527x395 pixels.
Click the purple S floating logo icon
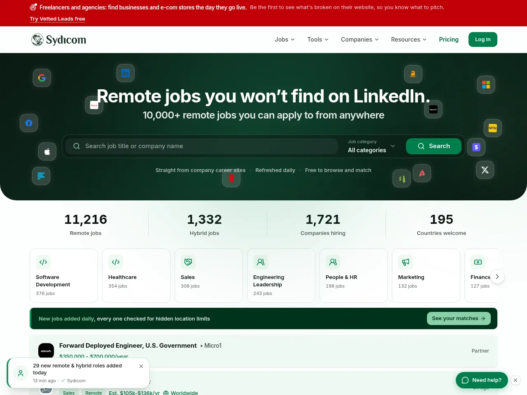476,147
